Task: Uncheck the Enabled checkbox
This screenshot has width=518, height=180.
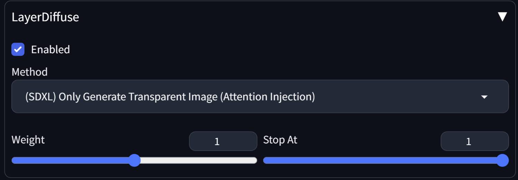Action: [18, 49]
